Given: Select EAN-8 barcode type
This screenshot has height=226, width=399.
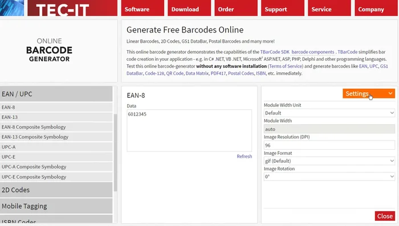Looking at the screenshot, I should click(56, 107).
